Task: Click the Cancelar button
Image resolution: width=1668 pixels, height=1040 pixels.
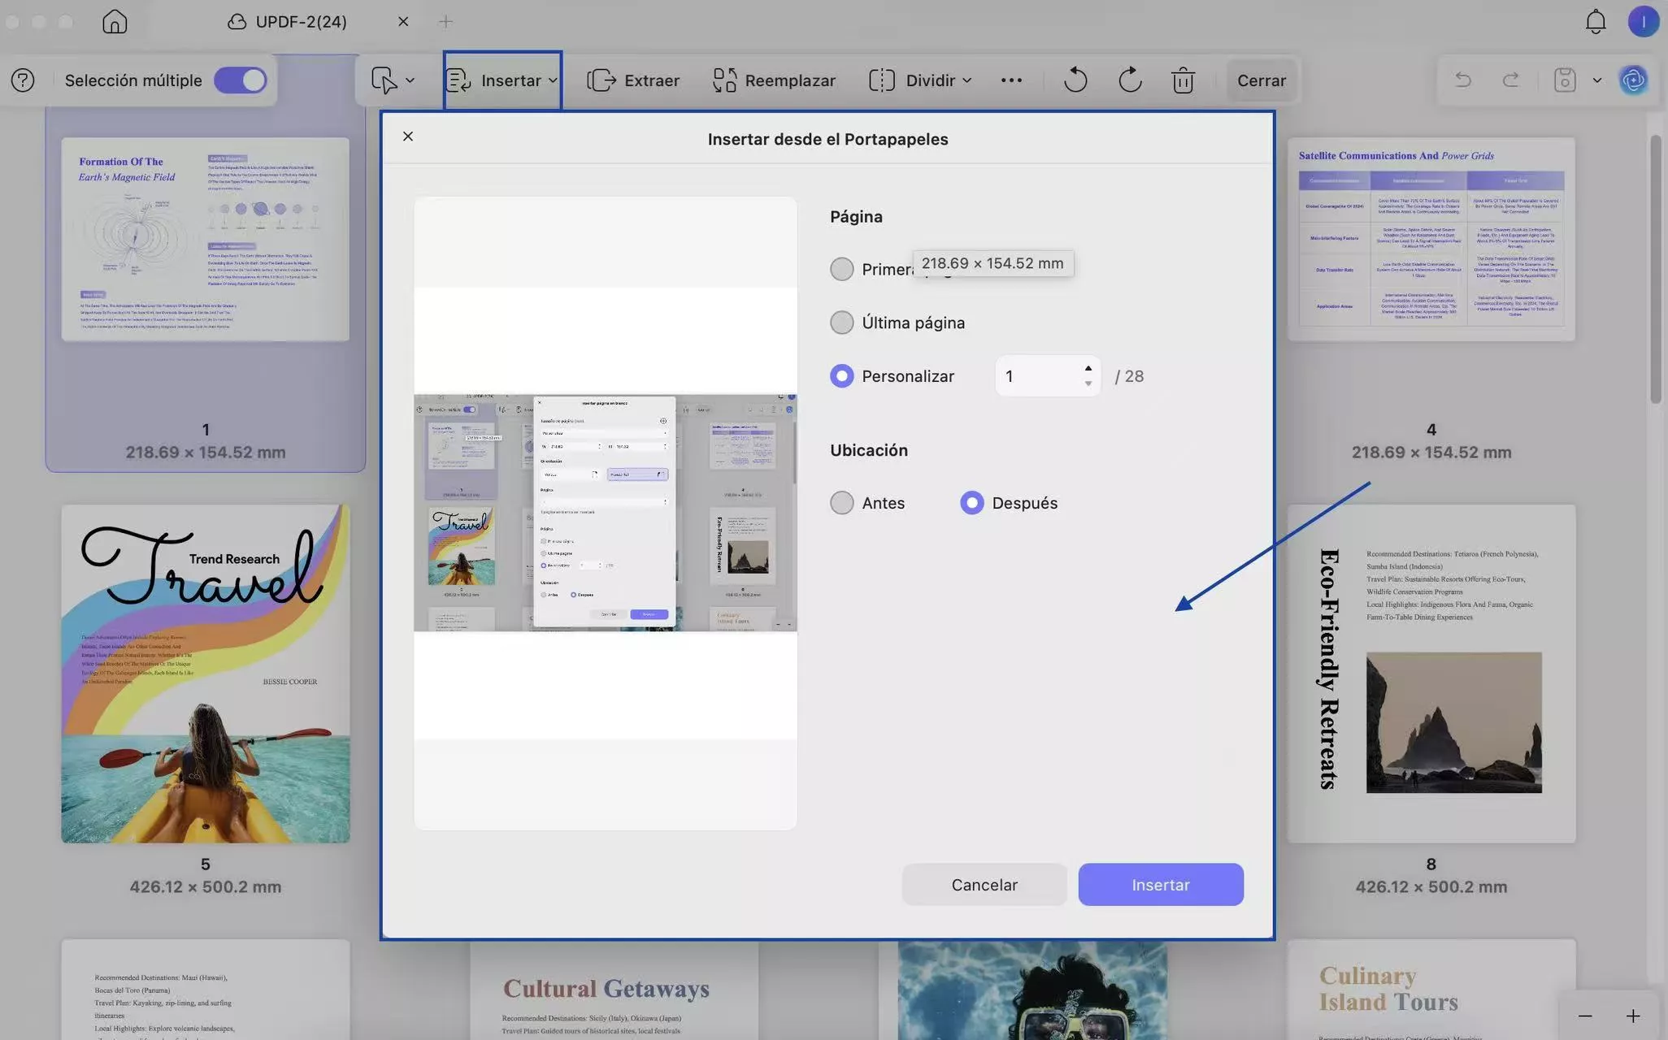Action: point(984,885)
